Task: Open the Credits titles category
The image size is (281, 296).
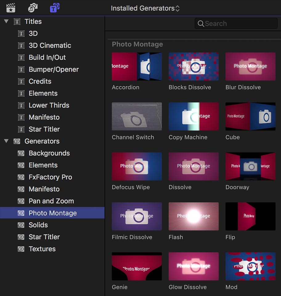Action: click(39, 81)
